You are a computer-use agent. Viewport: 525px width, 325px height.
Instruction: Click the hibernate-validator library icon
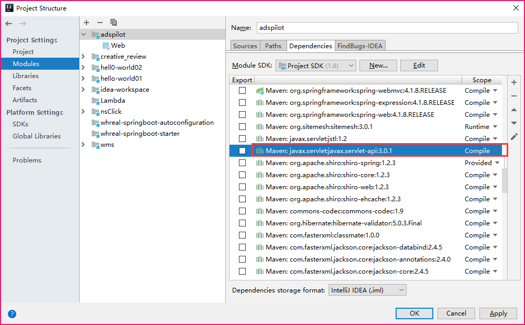coord(260,223)
